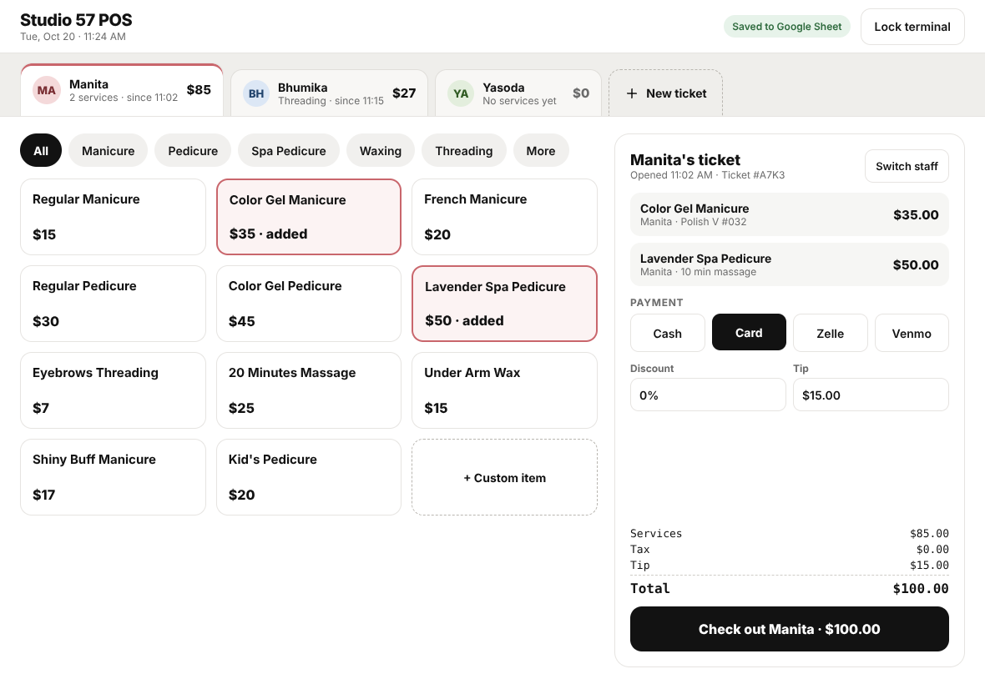Open Manita's ticket tab
The height and width of the screenshot is (684, 985).
pyautogui.click(x=122, y=90)
